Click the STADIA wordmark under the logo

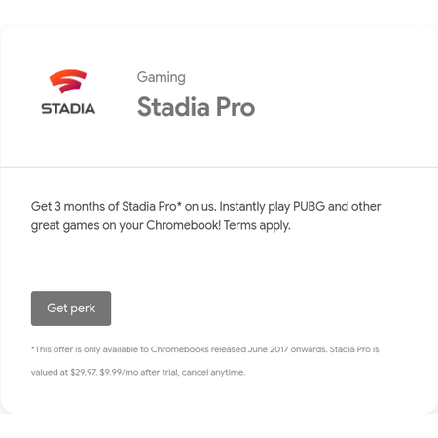(68, 109)
